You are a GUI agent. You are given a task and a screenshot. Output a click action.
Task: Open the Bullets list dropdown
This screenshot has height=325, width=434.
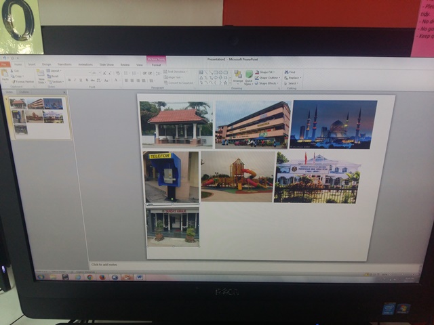pos(126,73)
